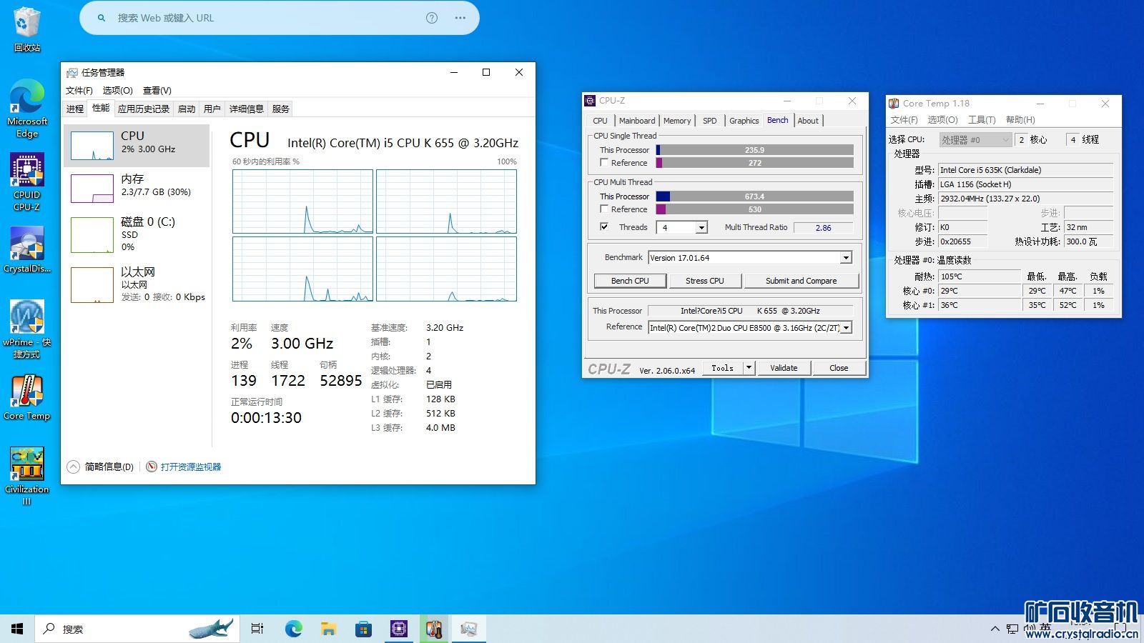
Task: Enable the Multi Thread Reference checkbox
Action: point(604,209)
